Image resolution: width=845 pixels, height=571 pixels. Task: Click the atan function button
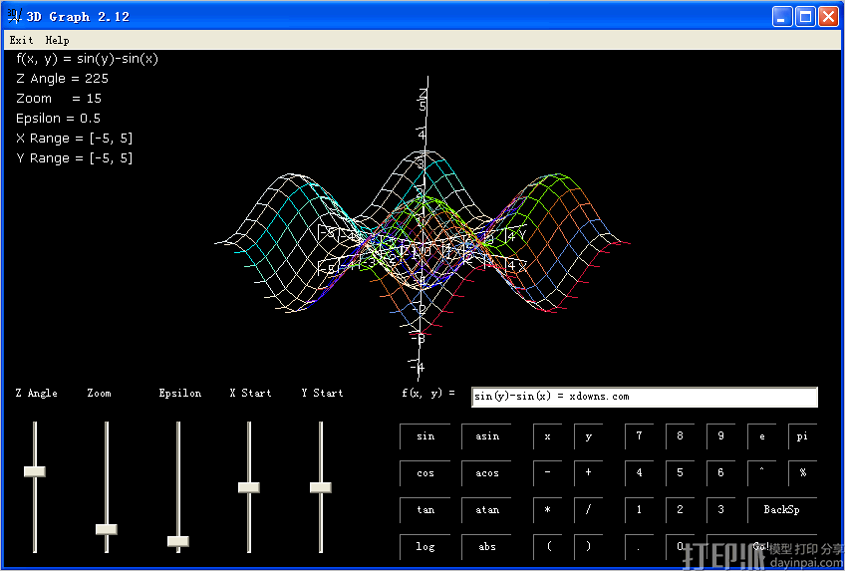tap(486, 509)
